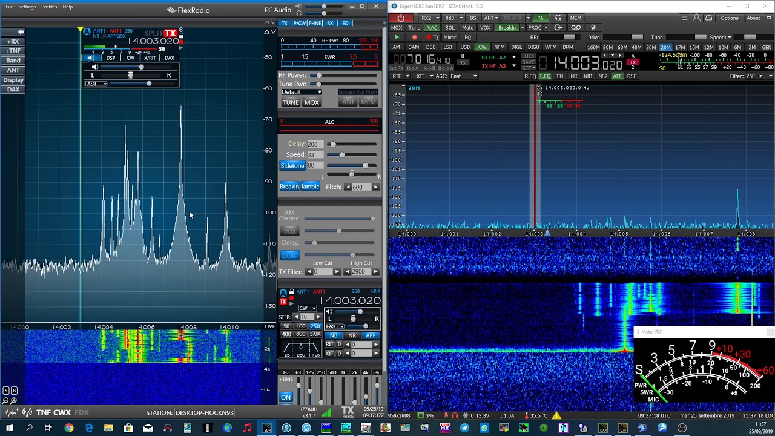This screenshot has height=436, width=775.
Task: Click the green play button in ExpertSDR2
Action: pos(397,38)
